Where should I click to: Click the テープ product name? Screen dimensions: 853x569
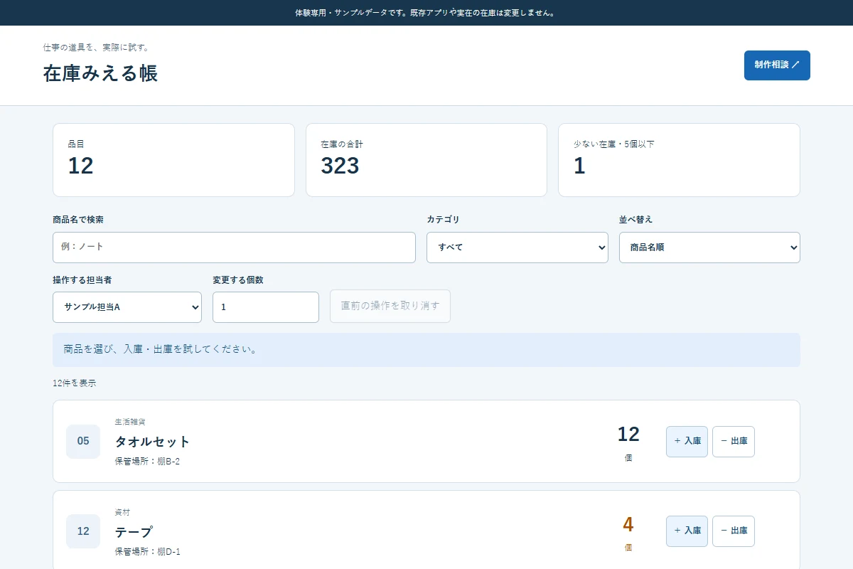point(134,532)
